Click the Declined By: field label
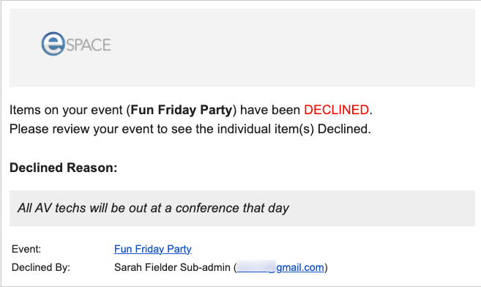The height and width of the screenshot is (287, 481). tap(41, 267)
